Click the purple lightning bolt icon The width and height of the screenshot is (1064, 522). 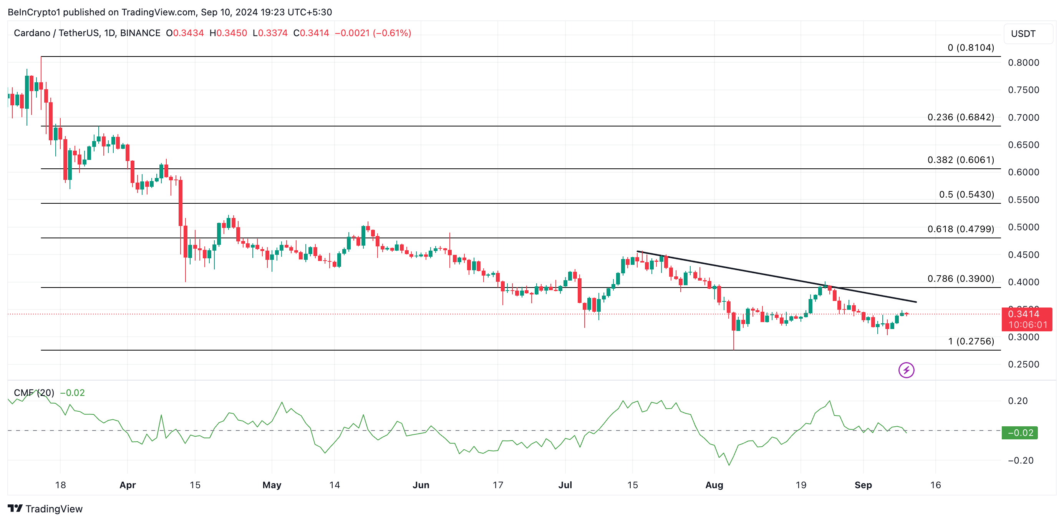click(x=906, y=370)
